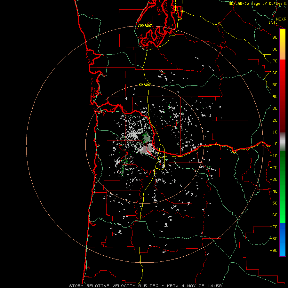Click the 30 value on the velocity scale
Image resolution: width=288 pixels, height=288 pixels.
pos(275,108)
